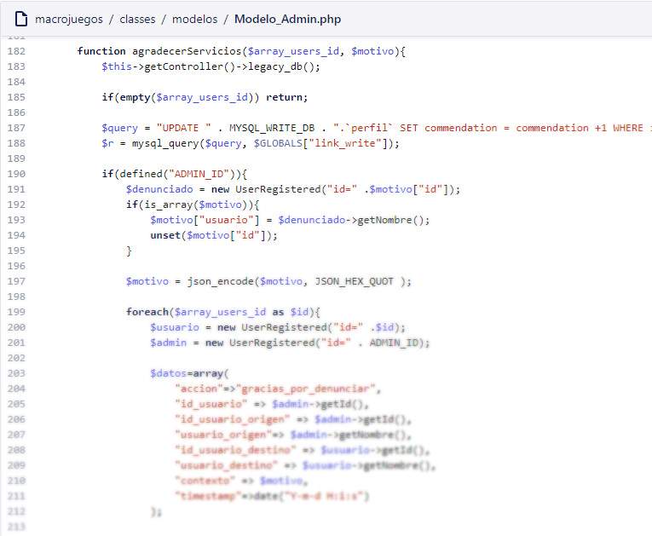Click the $usuario variable on line 200

175,327
